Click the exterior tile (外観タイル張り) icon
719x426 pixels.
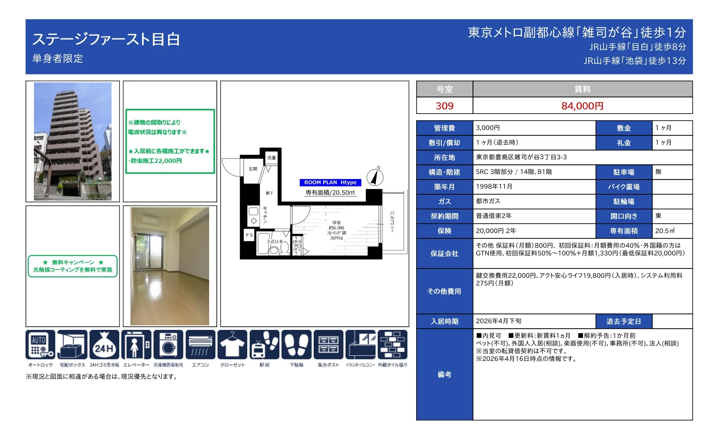(392, 345)
